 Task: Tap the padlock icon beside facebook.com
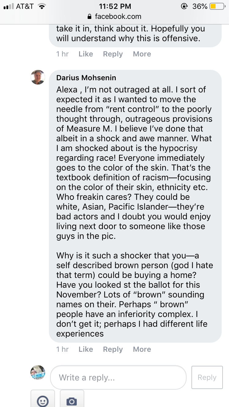[x=89, y=16]
